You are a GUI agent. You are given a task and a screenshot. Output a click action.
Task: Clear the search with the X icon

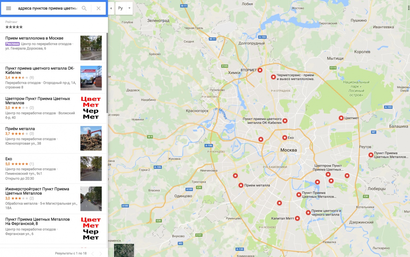99,8
